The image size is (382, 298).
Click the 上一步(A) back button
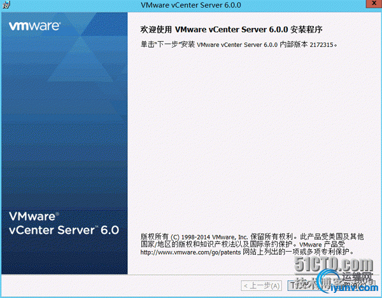[x=262, y=285]
